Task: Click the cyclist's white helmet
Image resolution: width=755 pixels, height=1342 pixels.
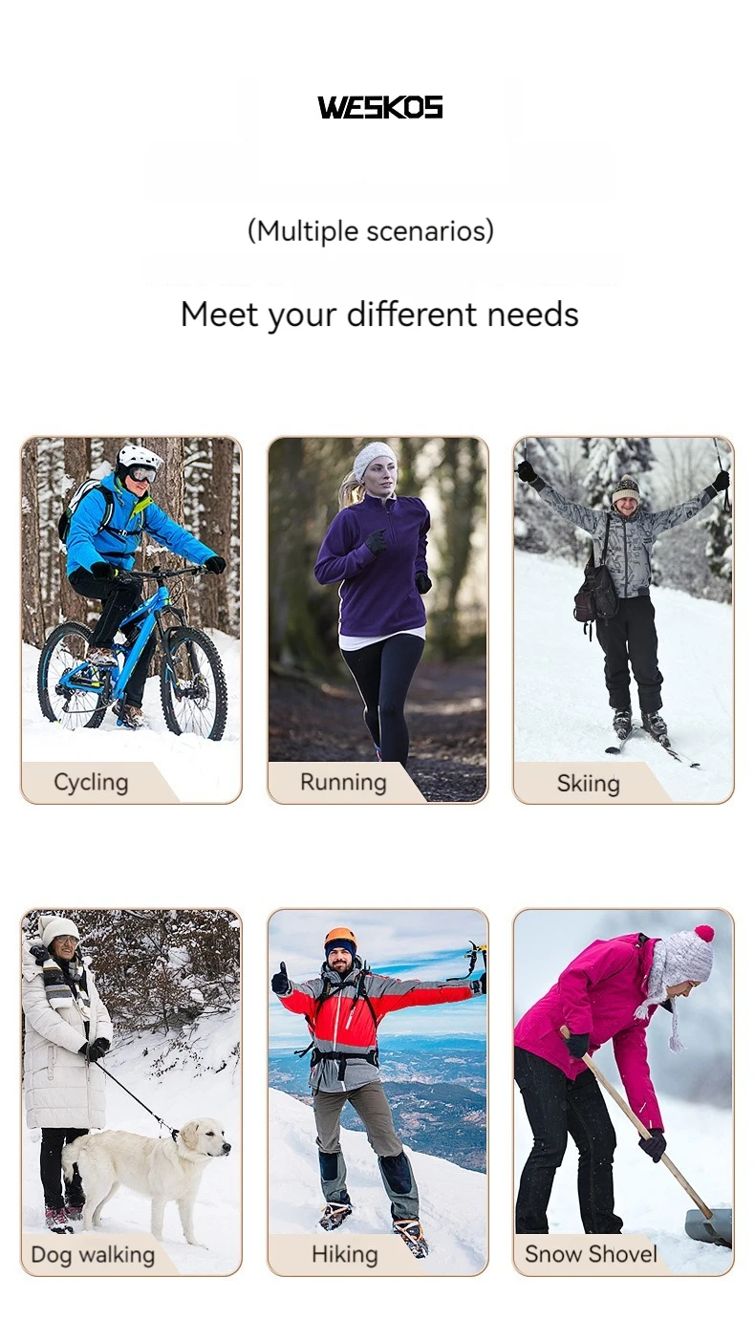Action: (139, 457)
